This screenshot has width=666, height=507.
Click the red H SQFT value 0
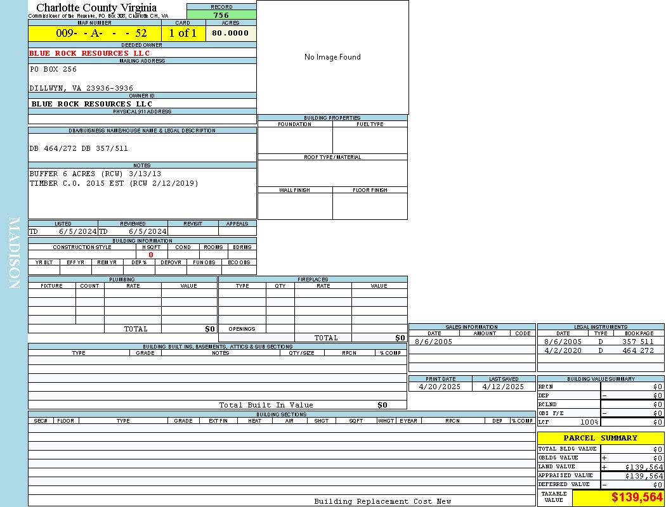151,255
